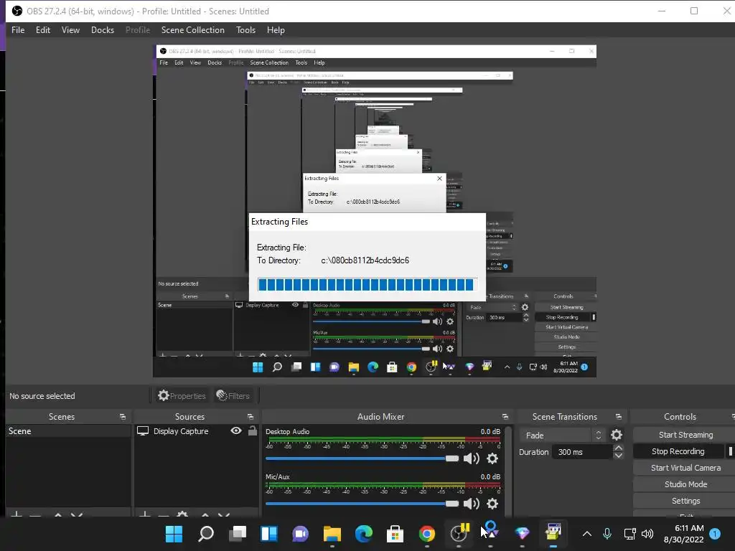Click Stop Recording
The height and width of the screenshot is (551, 735).
click(x=678, y=451)
